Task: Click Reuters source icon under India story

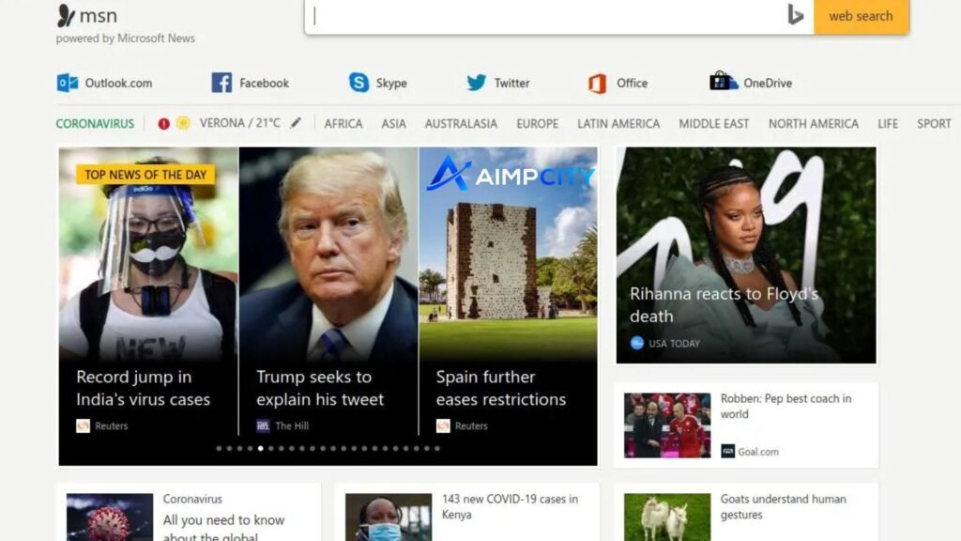Action: tap(83, 425)
